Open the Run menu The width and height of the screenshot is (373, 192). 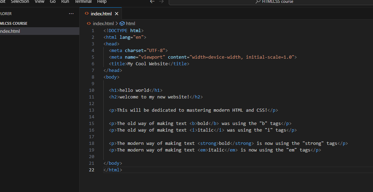coord(65,2)
